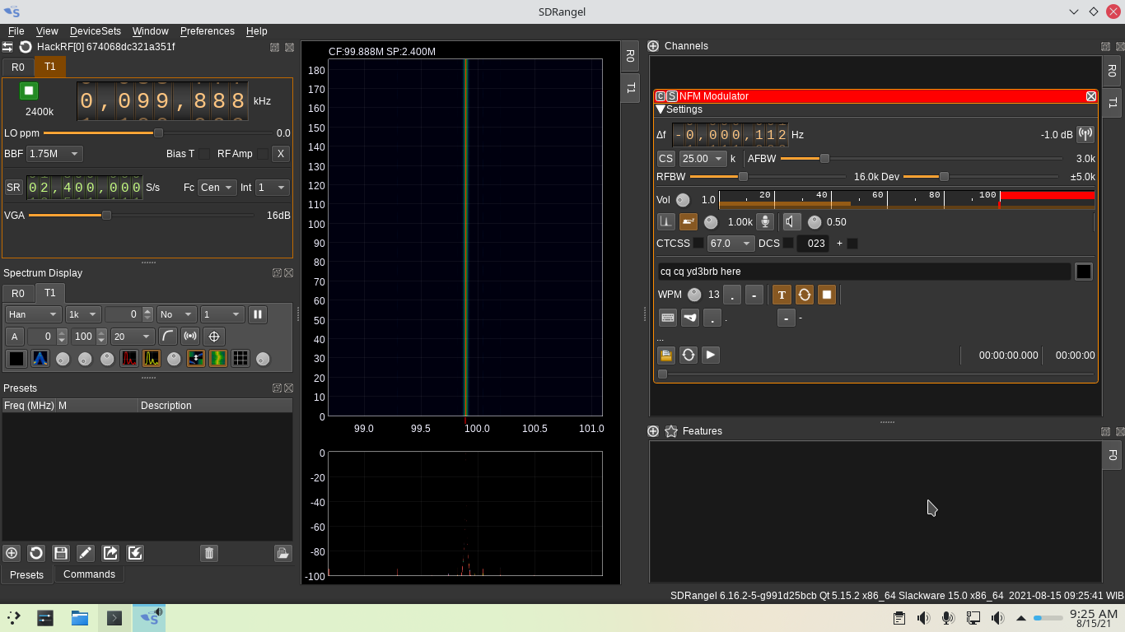The height and width of the screenshot is (632, 1125).
Task: Open the Han FFT window dropdown
Action: click(34, 314)
